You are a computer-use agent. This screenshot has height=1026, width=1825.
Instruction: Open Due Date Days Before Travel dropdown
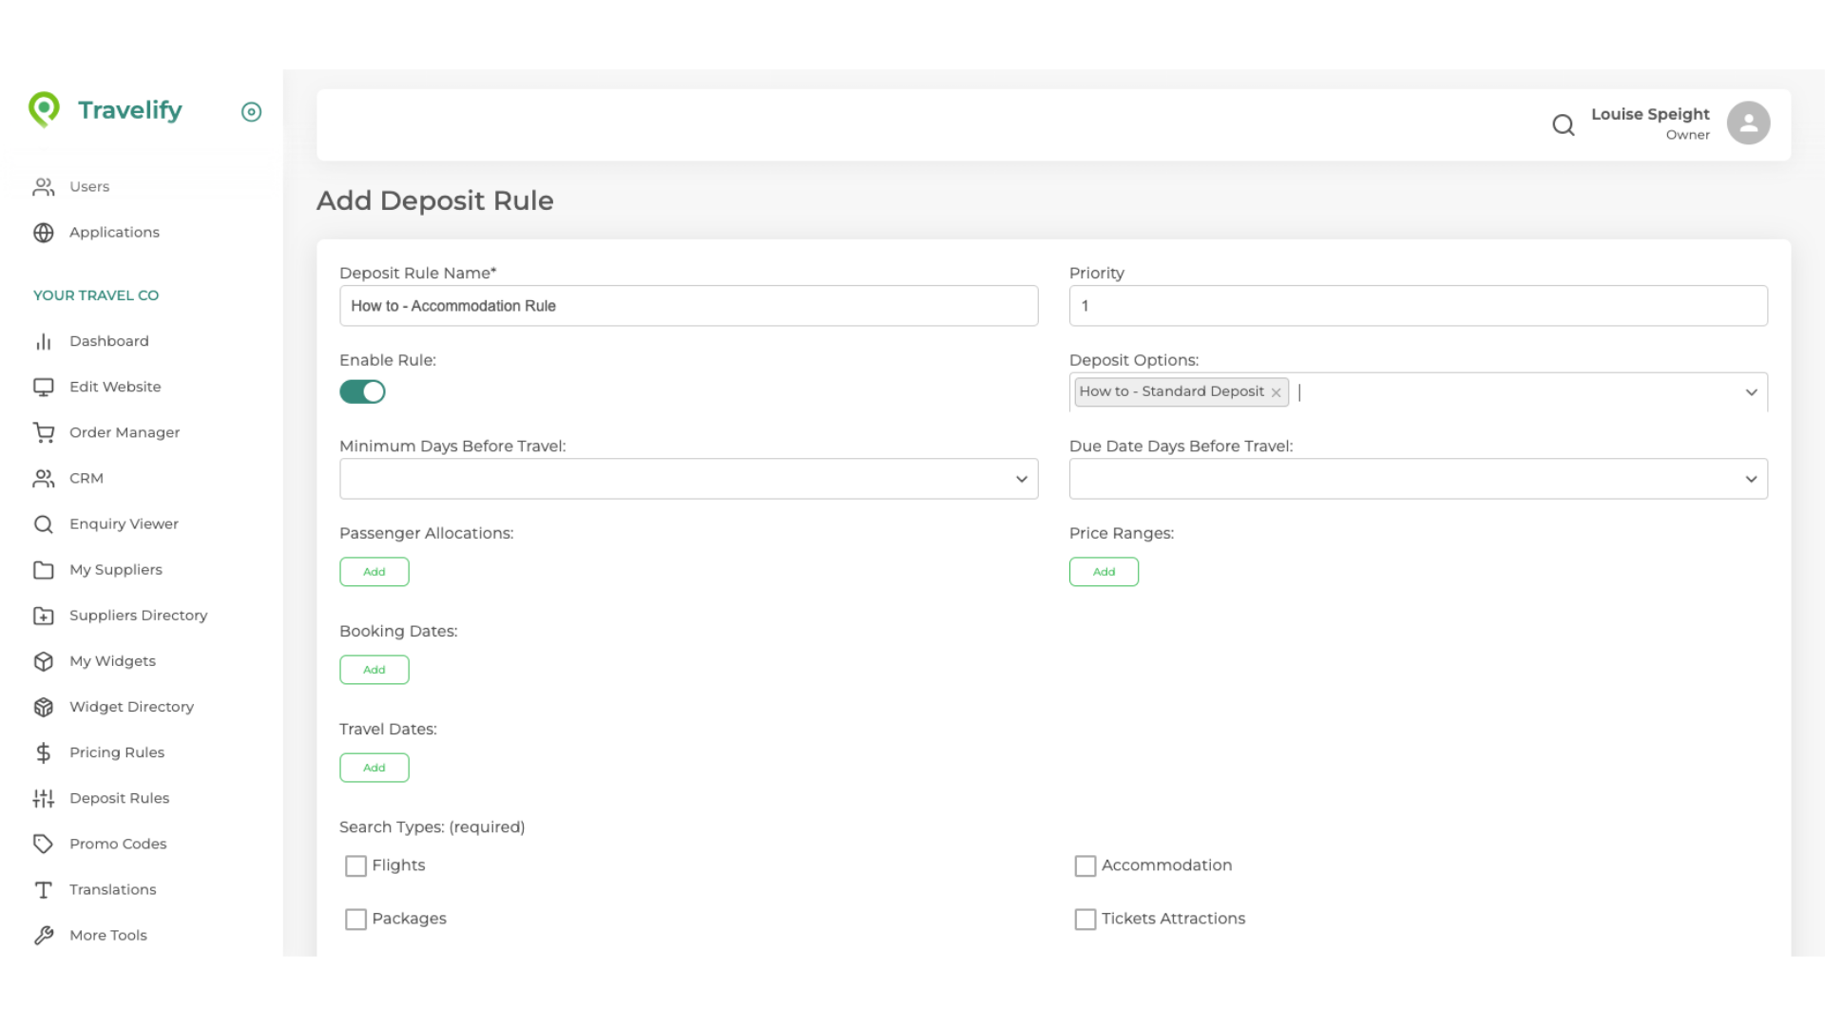tap(1750, 479)
